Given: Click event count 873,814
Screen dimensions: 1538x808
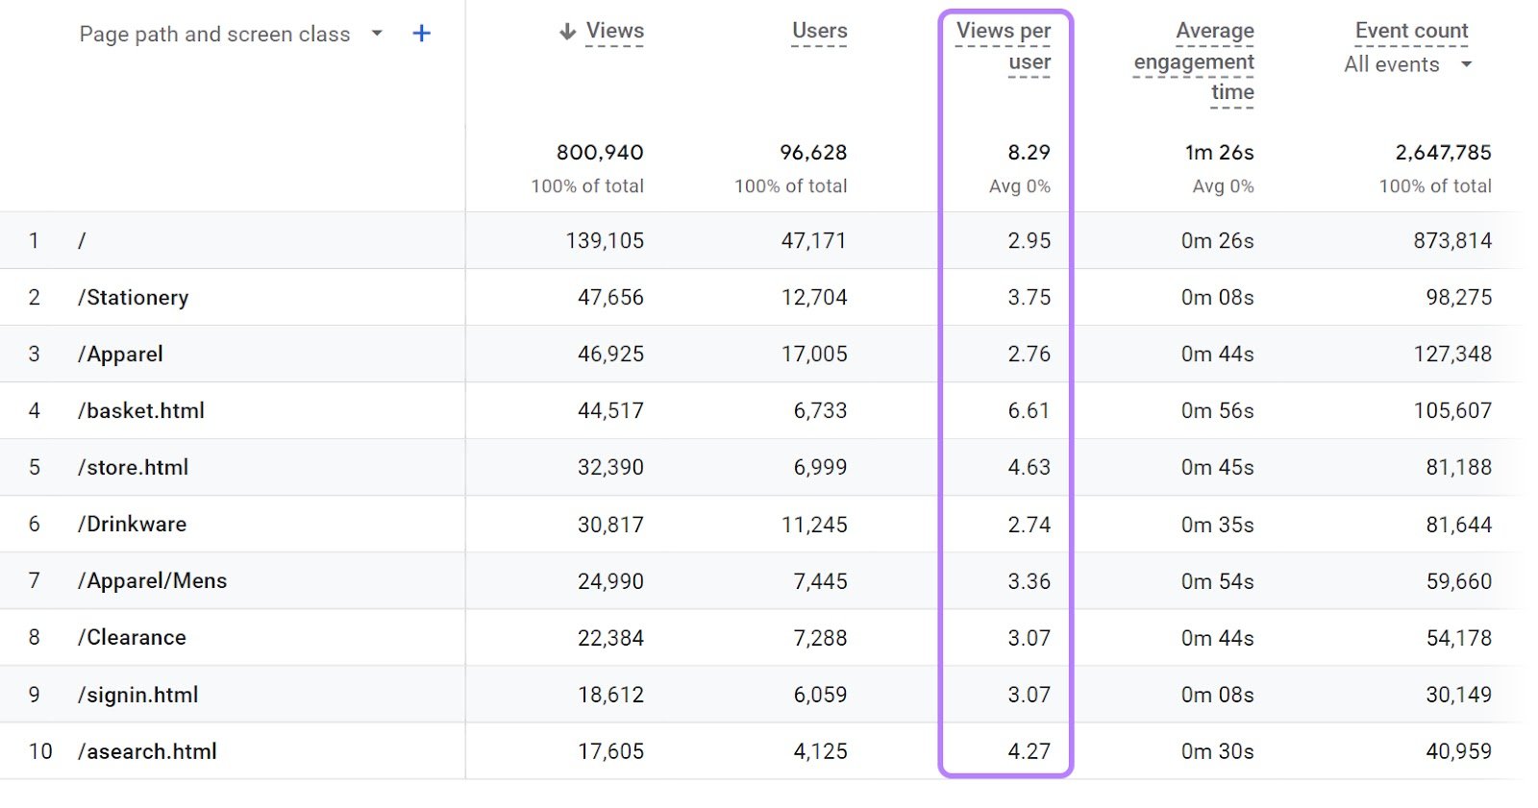Looking at the screenshot, I should coord(1452,241).
